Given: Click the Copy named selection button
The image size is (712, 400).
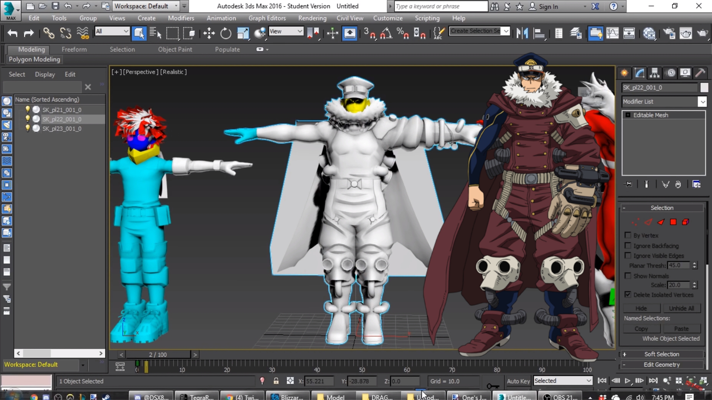Looking at the screenshot, I should click(641, 329).
